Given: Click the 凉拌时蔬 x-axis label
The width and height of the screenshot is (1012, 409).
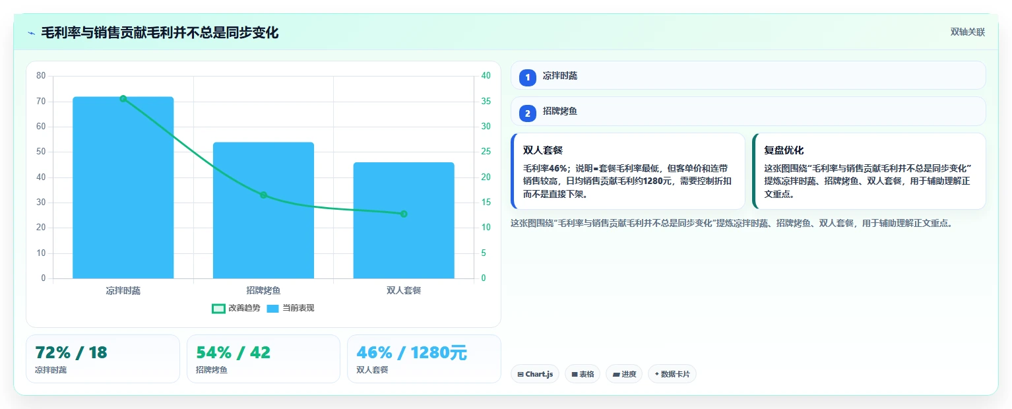Looking at the screenshot, I should point(123,290).
